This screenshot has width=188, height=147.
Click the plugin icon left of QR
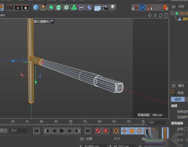pos(135,8)
